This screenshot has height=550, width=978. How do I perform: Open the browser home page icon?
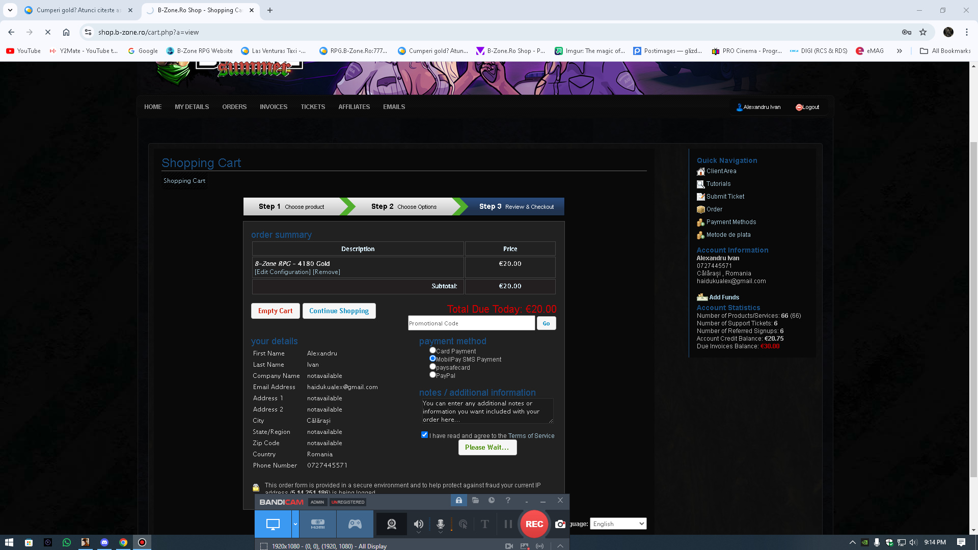[x=66, y=32]
